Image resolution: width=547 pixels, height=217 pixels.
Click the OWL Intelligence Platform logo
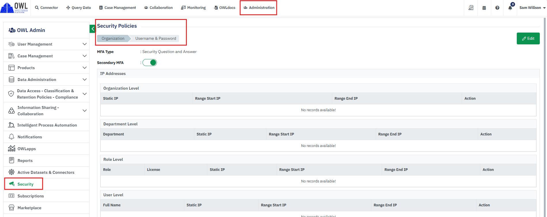pyautogui.click(x=14, y=7)
